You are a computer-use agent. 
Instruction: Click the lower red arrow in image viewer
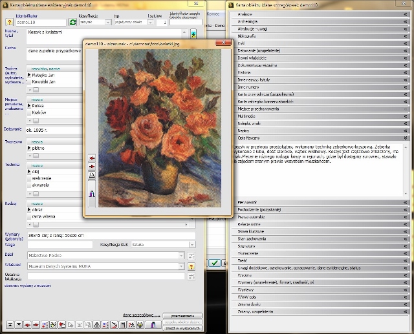(x=92, y=166)
